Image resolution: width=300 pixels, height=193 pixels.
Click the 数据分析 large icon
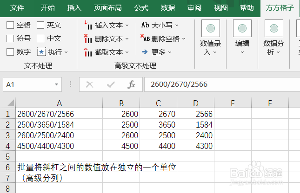[274, 28]
